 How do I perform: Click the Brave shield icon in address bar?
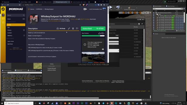84,5
